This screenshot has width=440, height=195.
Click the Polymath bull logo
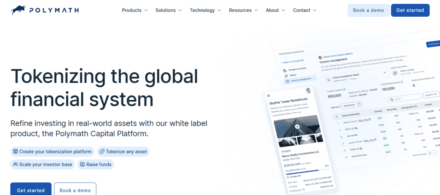click(x=45, y=10)
